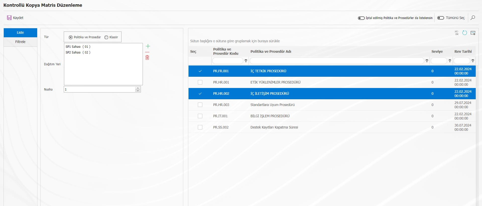Click the 29.07.2024 revision date cell
The width and height of the screenshot is (482, 206).
[x=463, y=105]
